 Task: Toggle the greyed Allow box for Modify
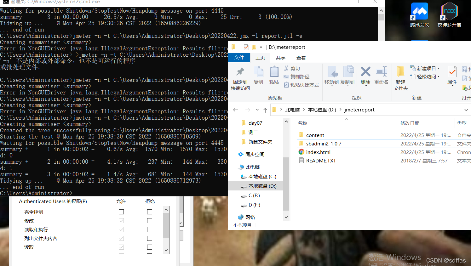click(121, 221)
